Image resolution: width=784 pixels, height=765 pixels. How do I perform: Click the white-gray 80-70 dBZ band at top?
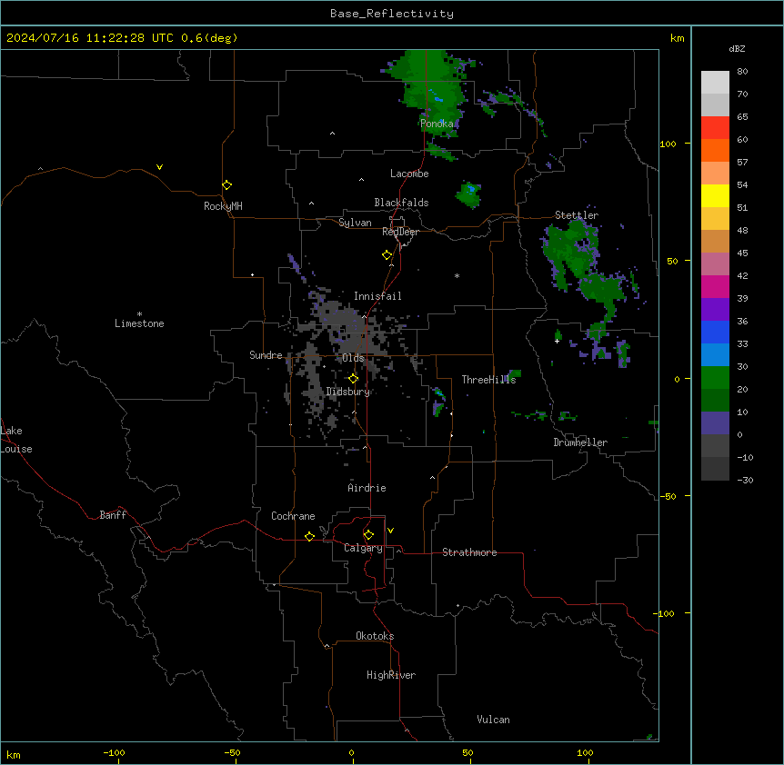pos(715,83)
